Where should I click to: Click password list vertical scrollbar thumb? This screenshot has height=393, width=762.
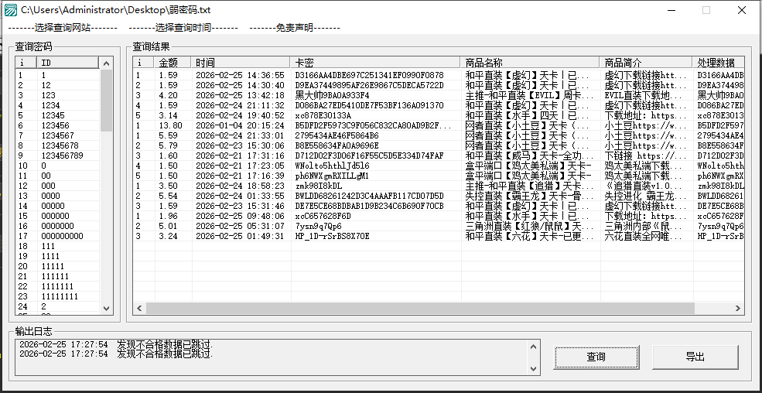tap(107, 100)
